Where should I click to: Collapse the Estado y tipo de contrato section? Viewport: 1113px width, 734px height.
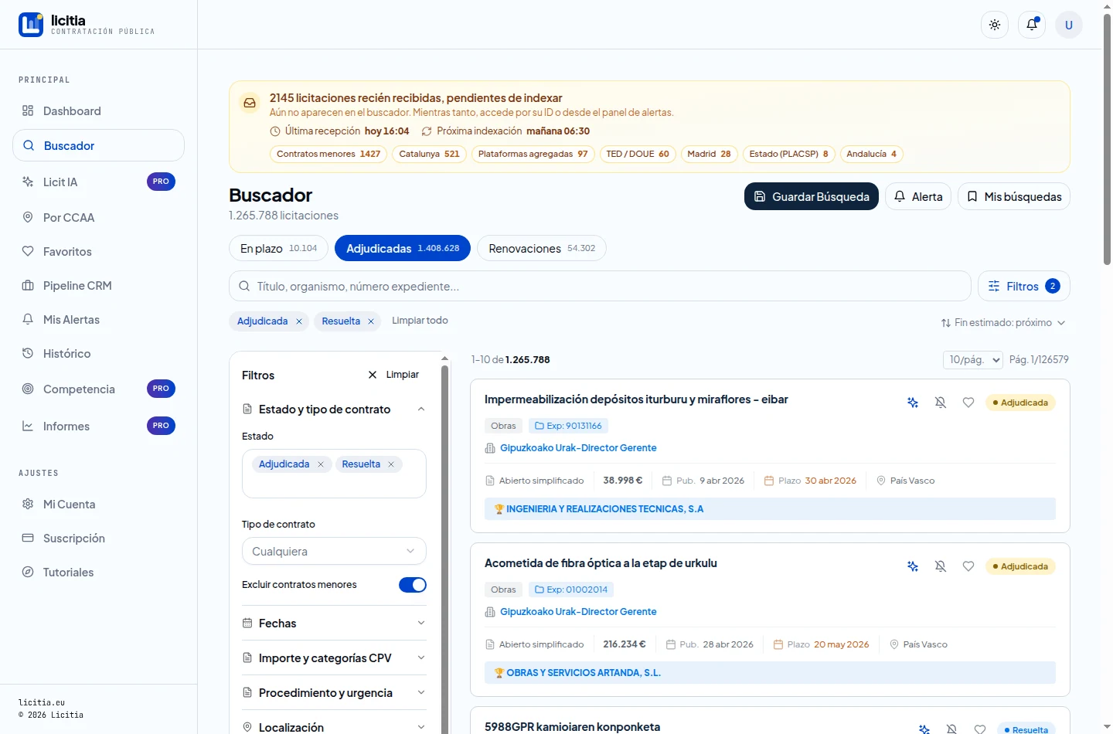coord(334,409)
